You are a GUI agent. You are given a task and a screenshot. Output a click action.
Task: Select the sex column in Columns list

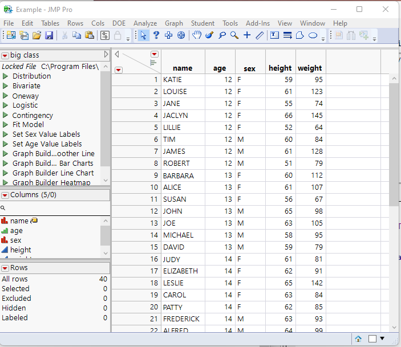click(16, 240)
